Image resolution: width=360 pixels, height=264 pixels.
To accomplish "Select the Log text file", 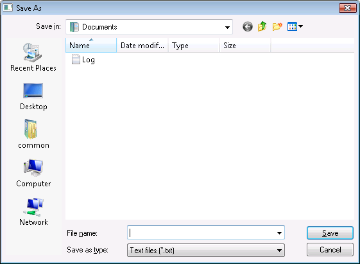I will point(83,60).
